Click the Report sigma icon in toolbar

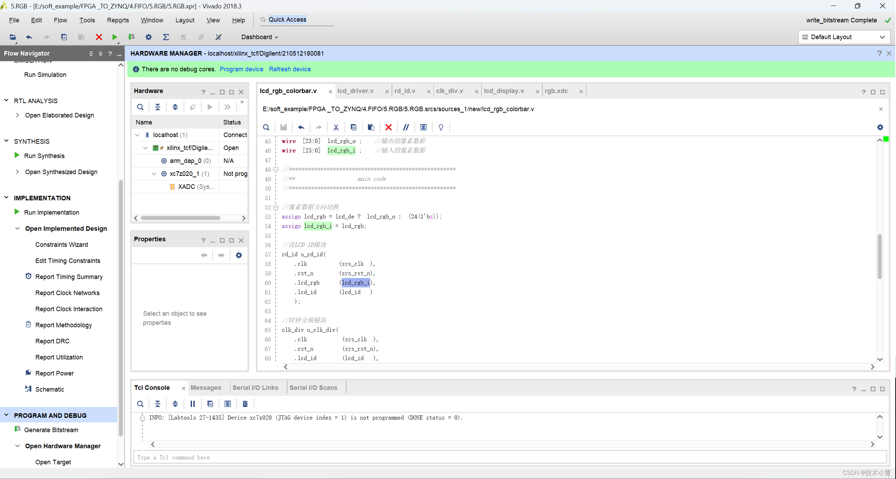pos(166,37)
